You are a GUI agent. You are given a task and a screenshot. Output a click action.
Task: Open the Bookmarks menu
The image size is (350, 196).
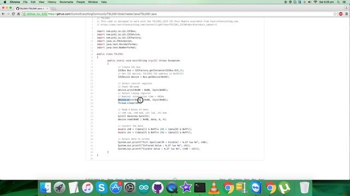coord(66,2)
